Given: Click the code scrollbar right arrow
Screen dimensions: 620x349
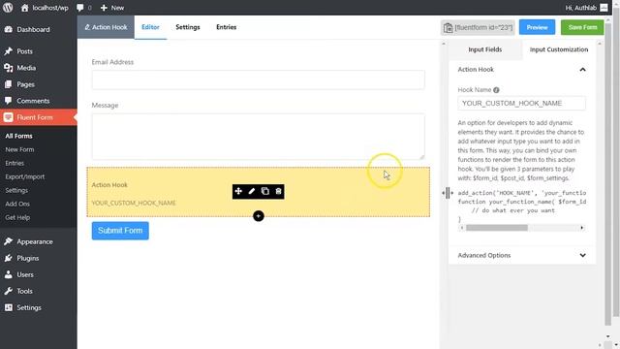Looking at the screenshot, I should 582,228.
